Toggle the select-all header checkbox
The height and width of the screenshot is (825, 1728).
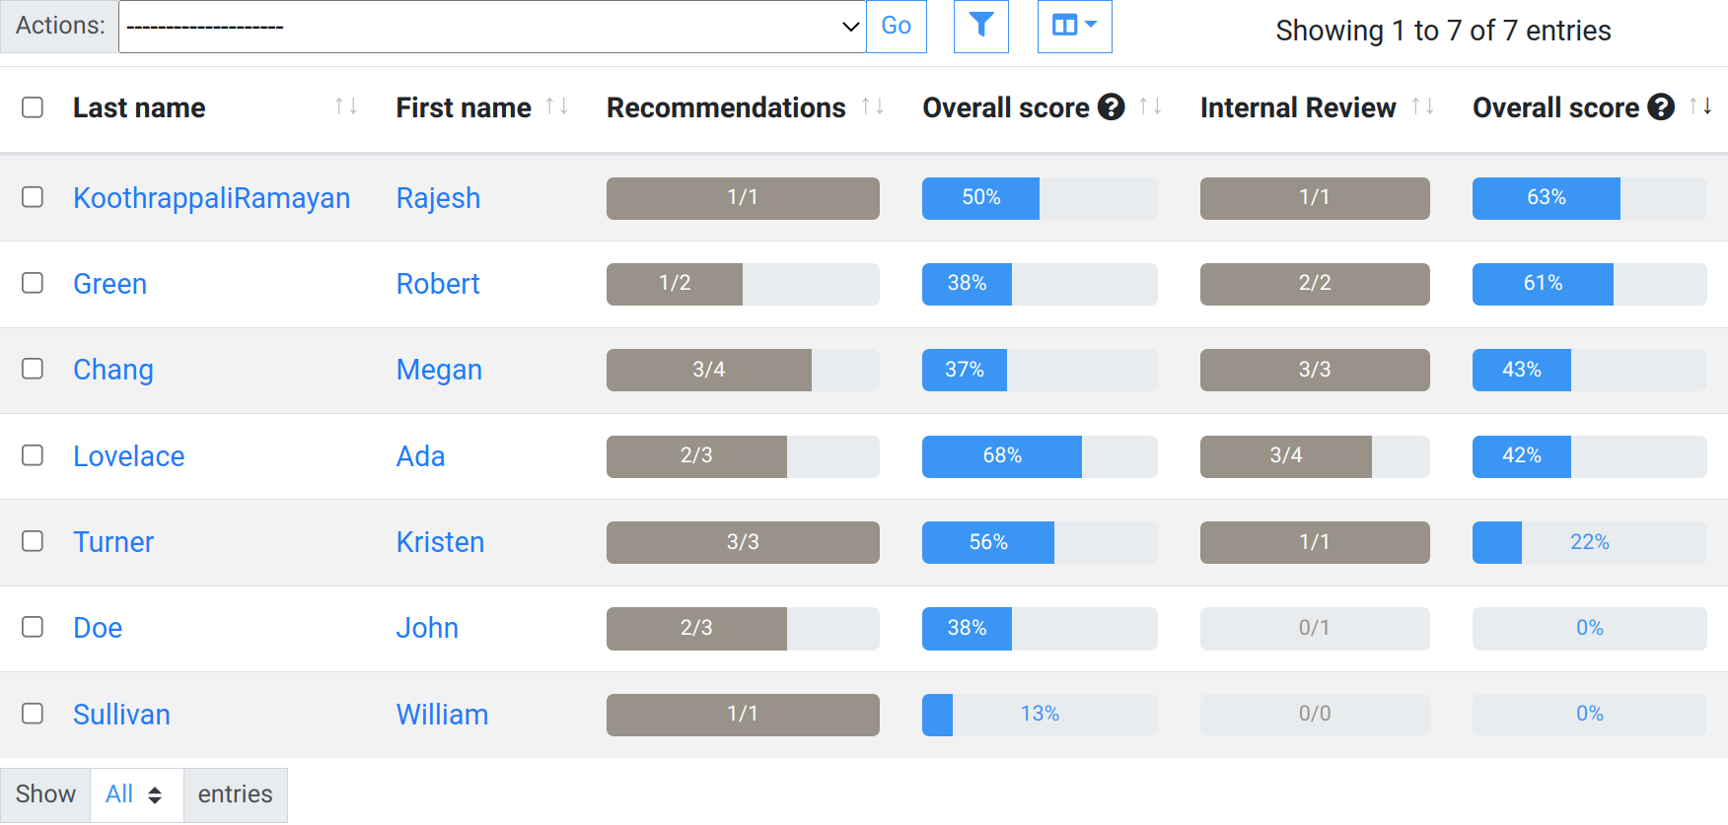(33, 106)
